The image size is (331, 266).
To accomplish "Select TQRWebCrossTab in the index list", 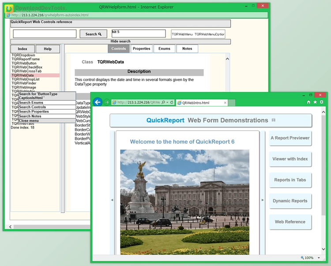I will tap(26, 71).
